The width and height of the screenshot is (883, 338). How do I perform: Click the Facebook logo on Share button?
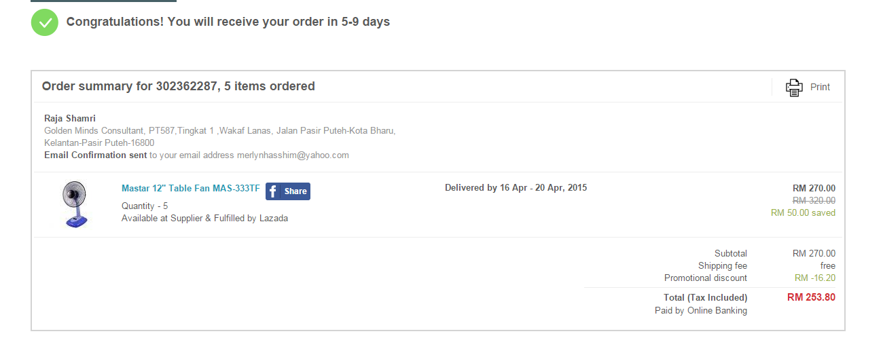click(273, 191)
